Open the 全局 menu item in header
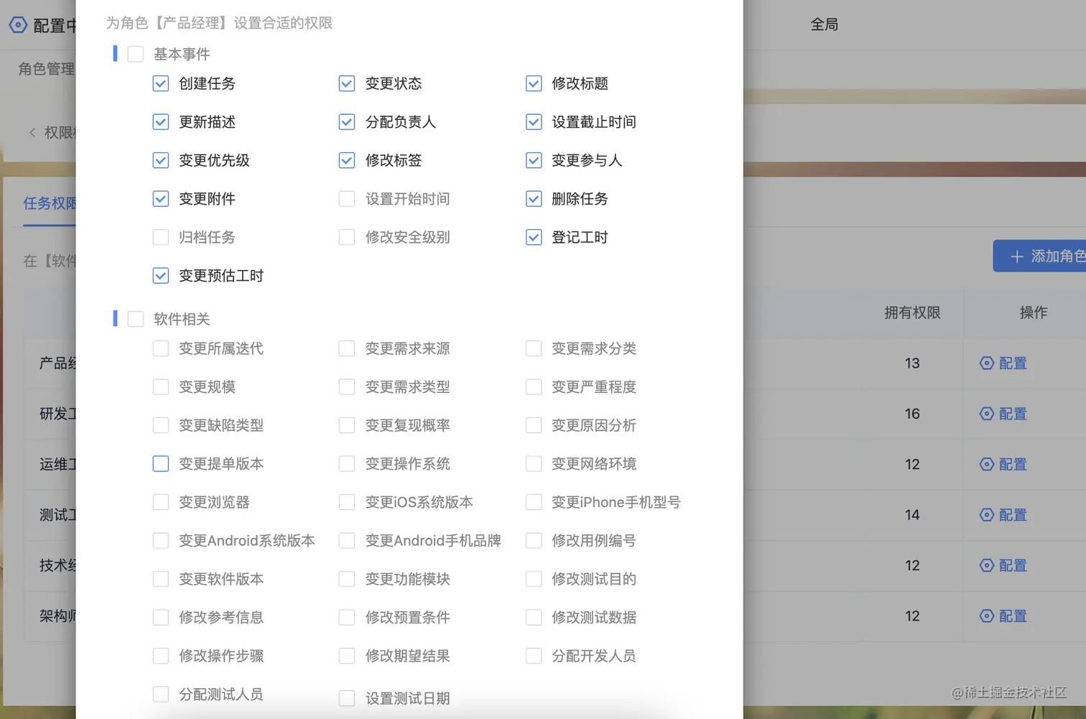 tap(825, 24)
